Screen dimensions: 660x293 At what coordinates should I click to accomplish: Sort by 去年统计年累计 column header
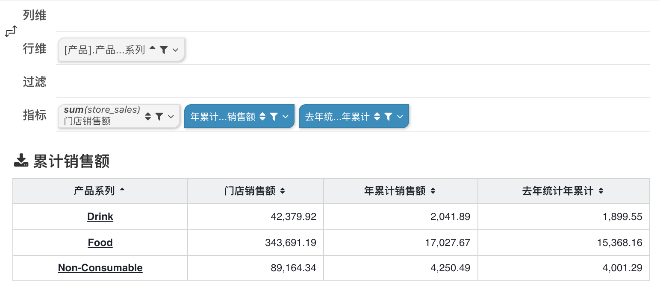(601, 191)
